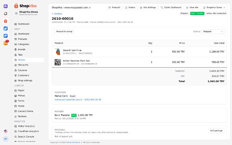This screenshot has width=232, height=145.
Task: Click the eshop: Not connected badge
Action: tap(216, 13)
